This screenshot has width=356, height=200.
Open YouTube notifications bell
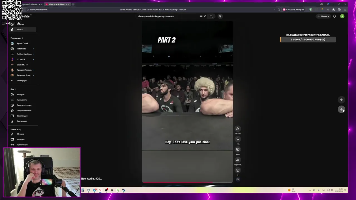pyautogui.click(x=335, y=16)
